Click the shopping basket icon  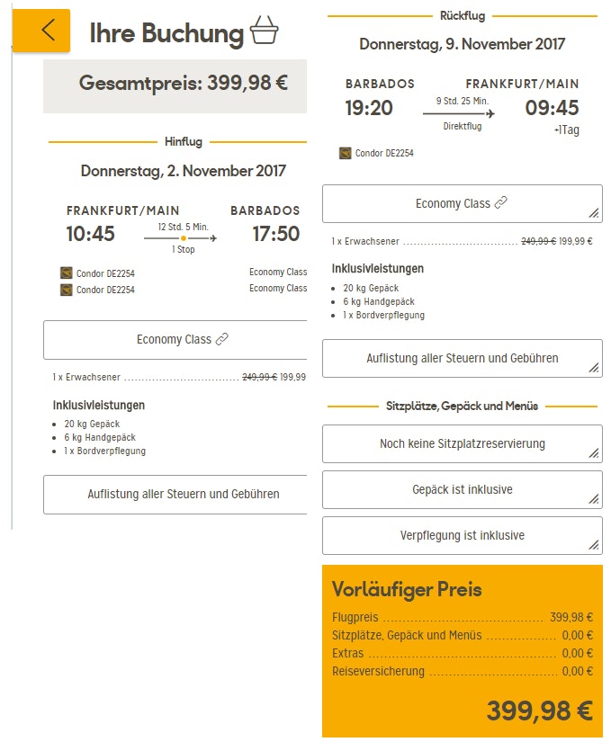tap(265, 31)
